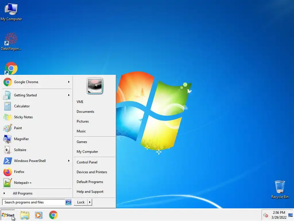
Task: Launch Getting Started from Start menu
Action: click(37, 95)
